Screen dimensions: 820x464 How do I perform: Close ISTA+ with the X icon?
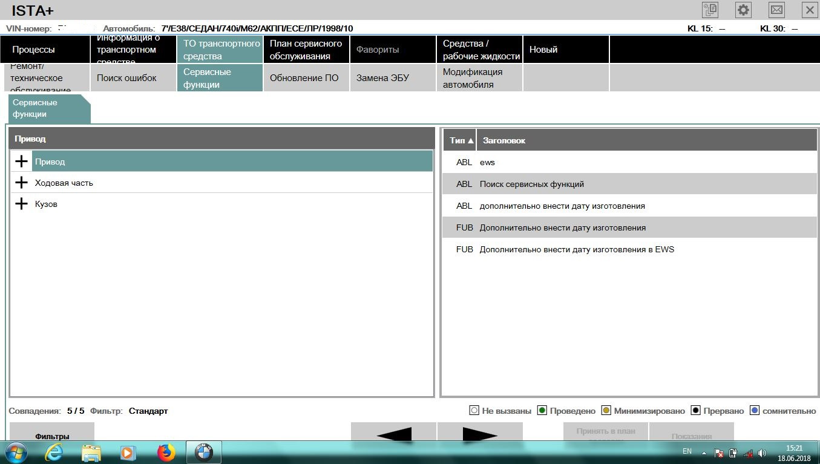810,10
